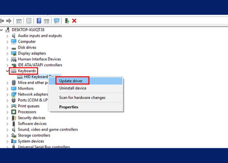Click the red X uninstall device toolbar icon
This screenshot has height=163, width=228.
pos(74,21)
